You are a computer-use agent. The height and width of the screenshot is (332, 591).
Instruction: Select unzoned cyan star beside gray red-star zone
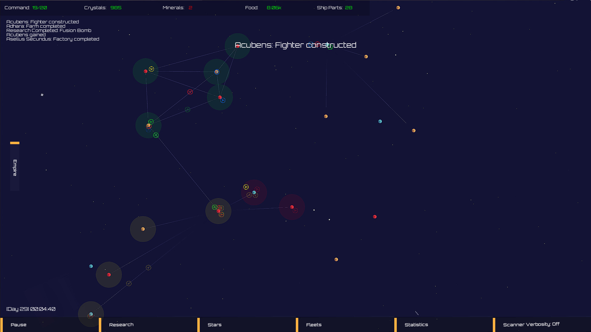pos(91,266)
